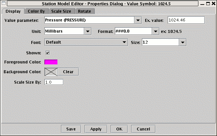The height and width of the screenshot is (136, 217).
Task: Switch to the Color By tab
Action: click(x=36, y=11)
